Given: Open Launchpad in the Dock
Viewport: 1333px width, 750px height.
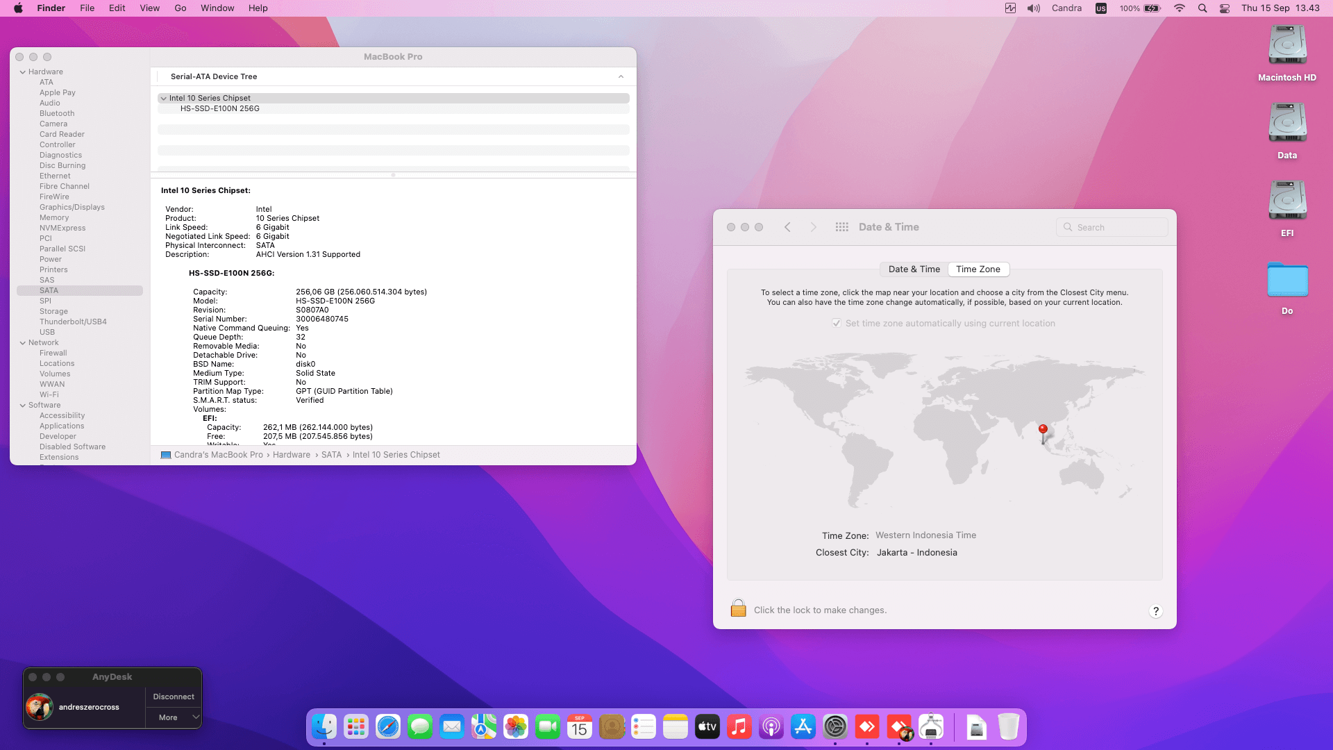Looking at the screenshot, I should tap(356, 726).
